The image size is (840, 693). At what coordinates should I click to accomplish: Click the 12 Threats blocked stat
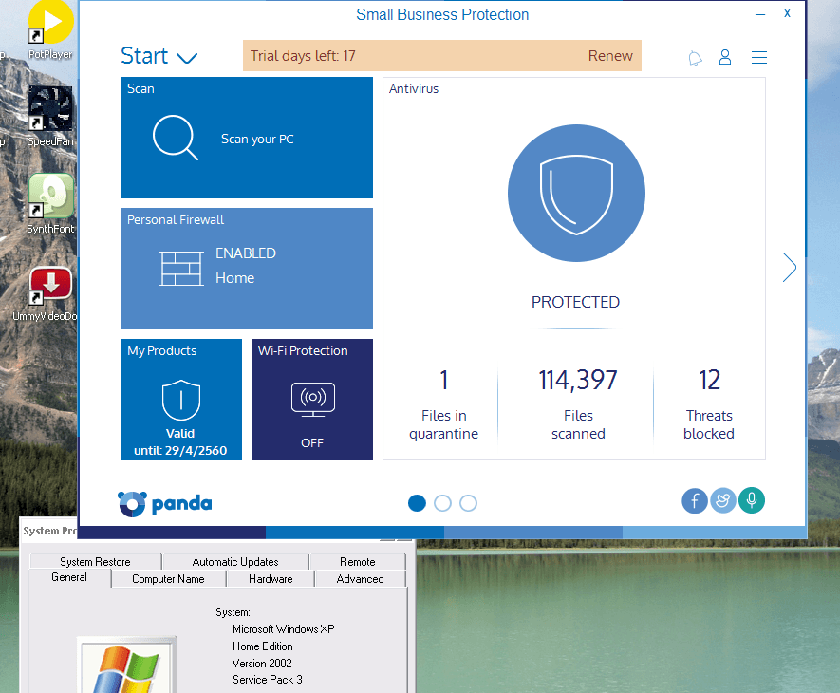click(x=709, y=404)
